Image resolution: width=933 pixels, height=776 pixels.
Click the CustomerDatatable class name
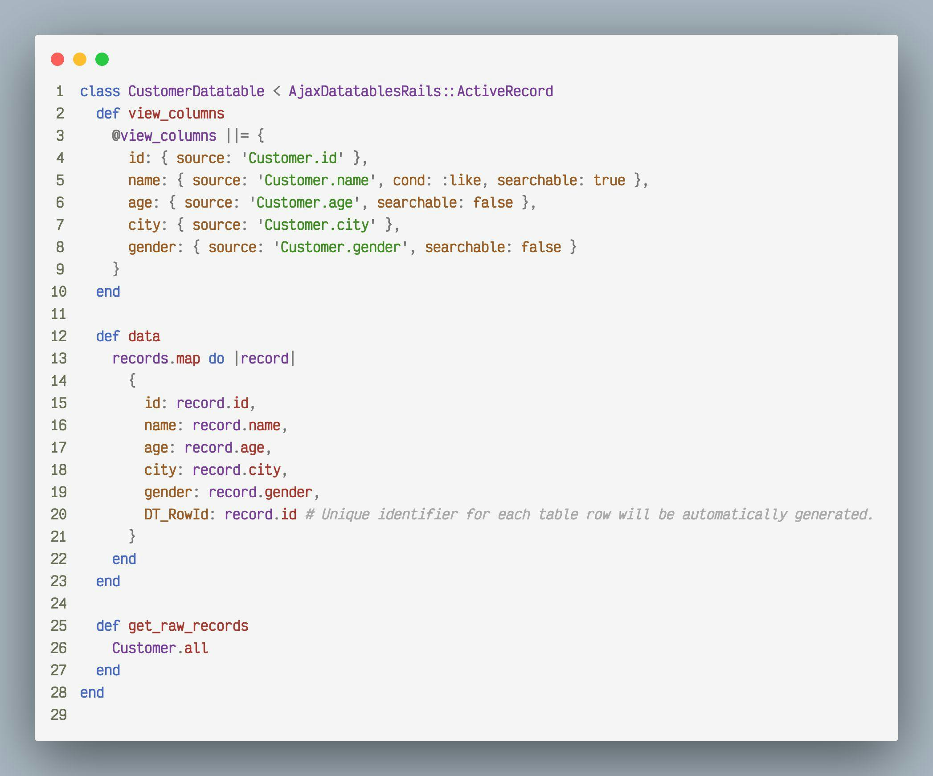point(196,91)
